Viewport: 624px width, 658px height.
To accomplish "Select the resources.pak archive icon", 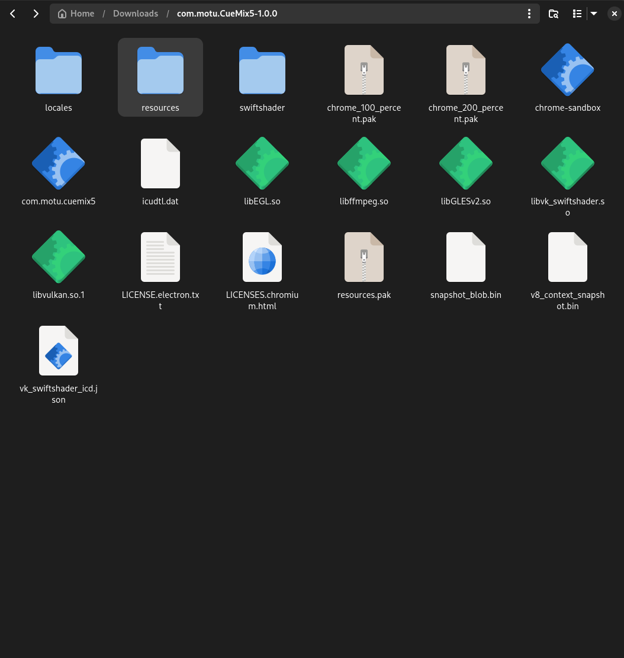I will point(364,257).
